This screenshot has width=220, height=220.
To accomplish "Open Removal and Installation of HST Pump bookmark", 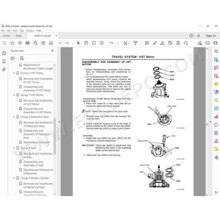I will [x=38, y=80].
